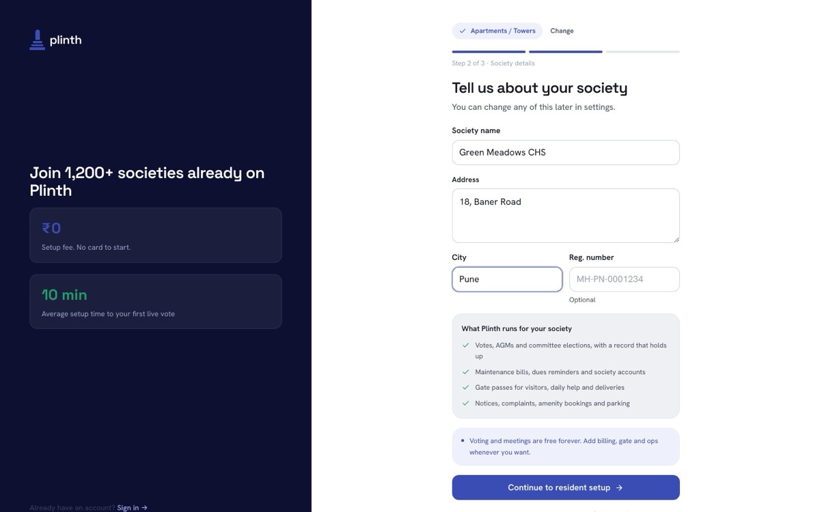Viewport: 820px width, 512px height.
Task: Click the checkmark beside Maintenance bills line
Action: point(466,372)
